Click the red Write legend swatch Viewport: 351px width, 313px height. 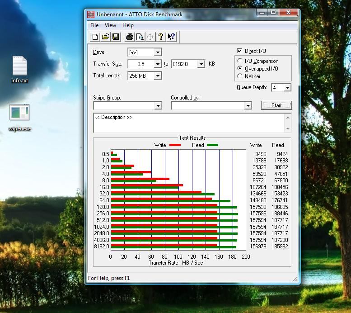pyautogui.click(x=175, y=145)
